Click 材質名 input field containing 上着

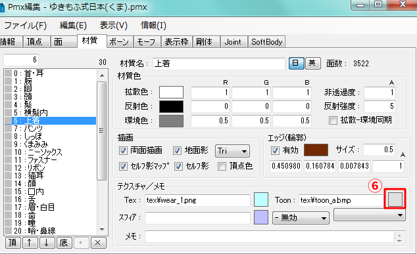coord(219,64)
